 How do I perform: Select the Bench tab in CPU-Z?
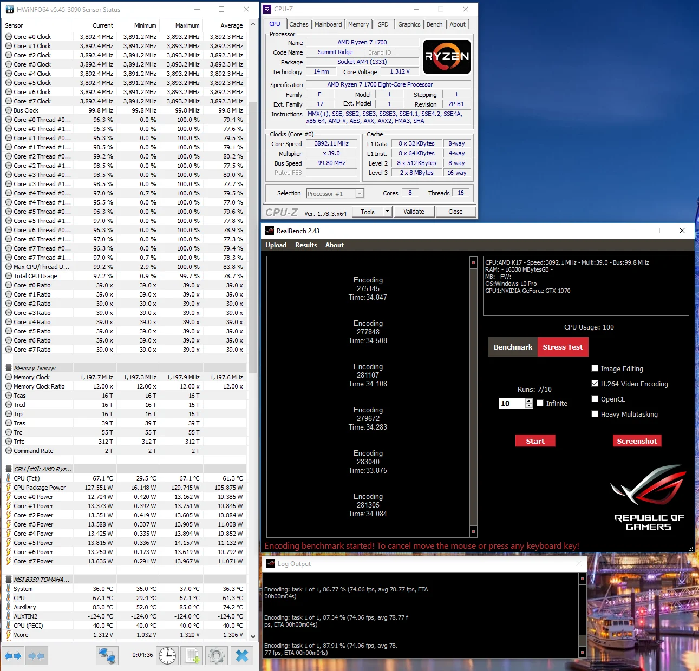tap(434, 24)
